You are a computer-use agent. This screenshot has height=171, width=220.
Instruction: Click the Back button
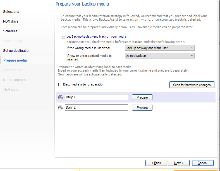pos(156,163)
